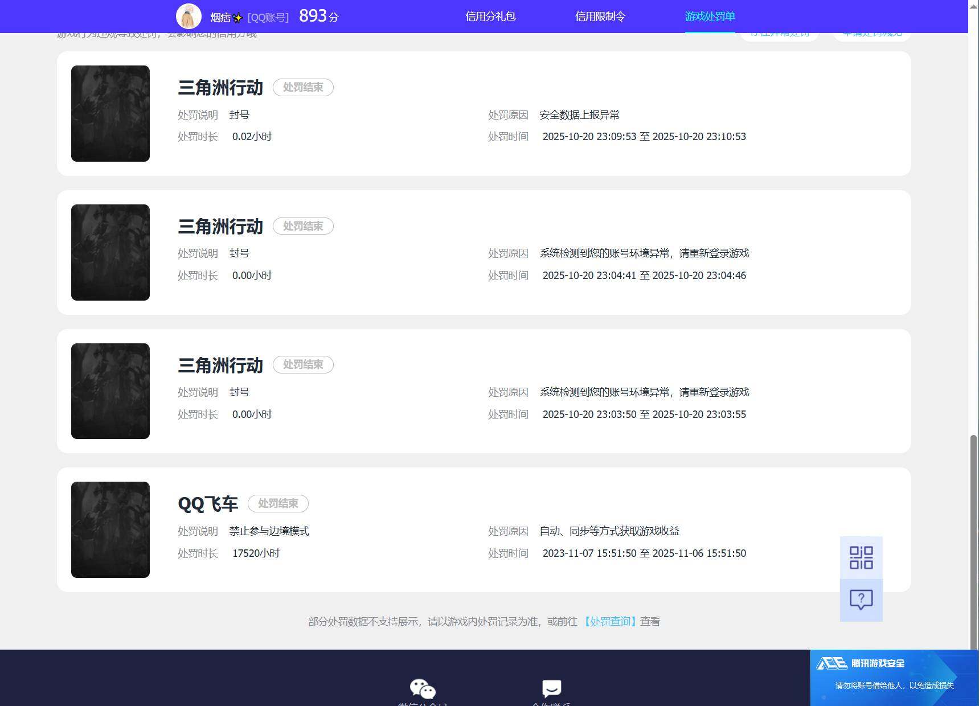Screen dimensions: 979x706
Task: Click thumbnail of the 安全数据上报异常 record
Action: pos(110,113)
